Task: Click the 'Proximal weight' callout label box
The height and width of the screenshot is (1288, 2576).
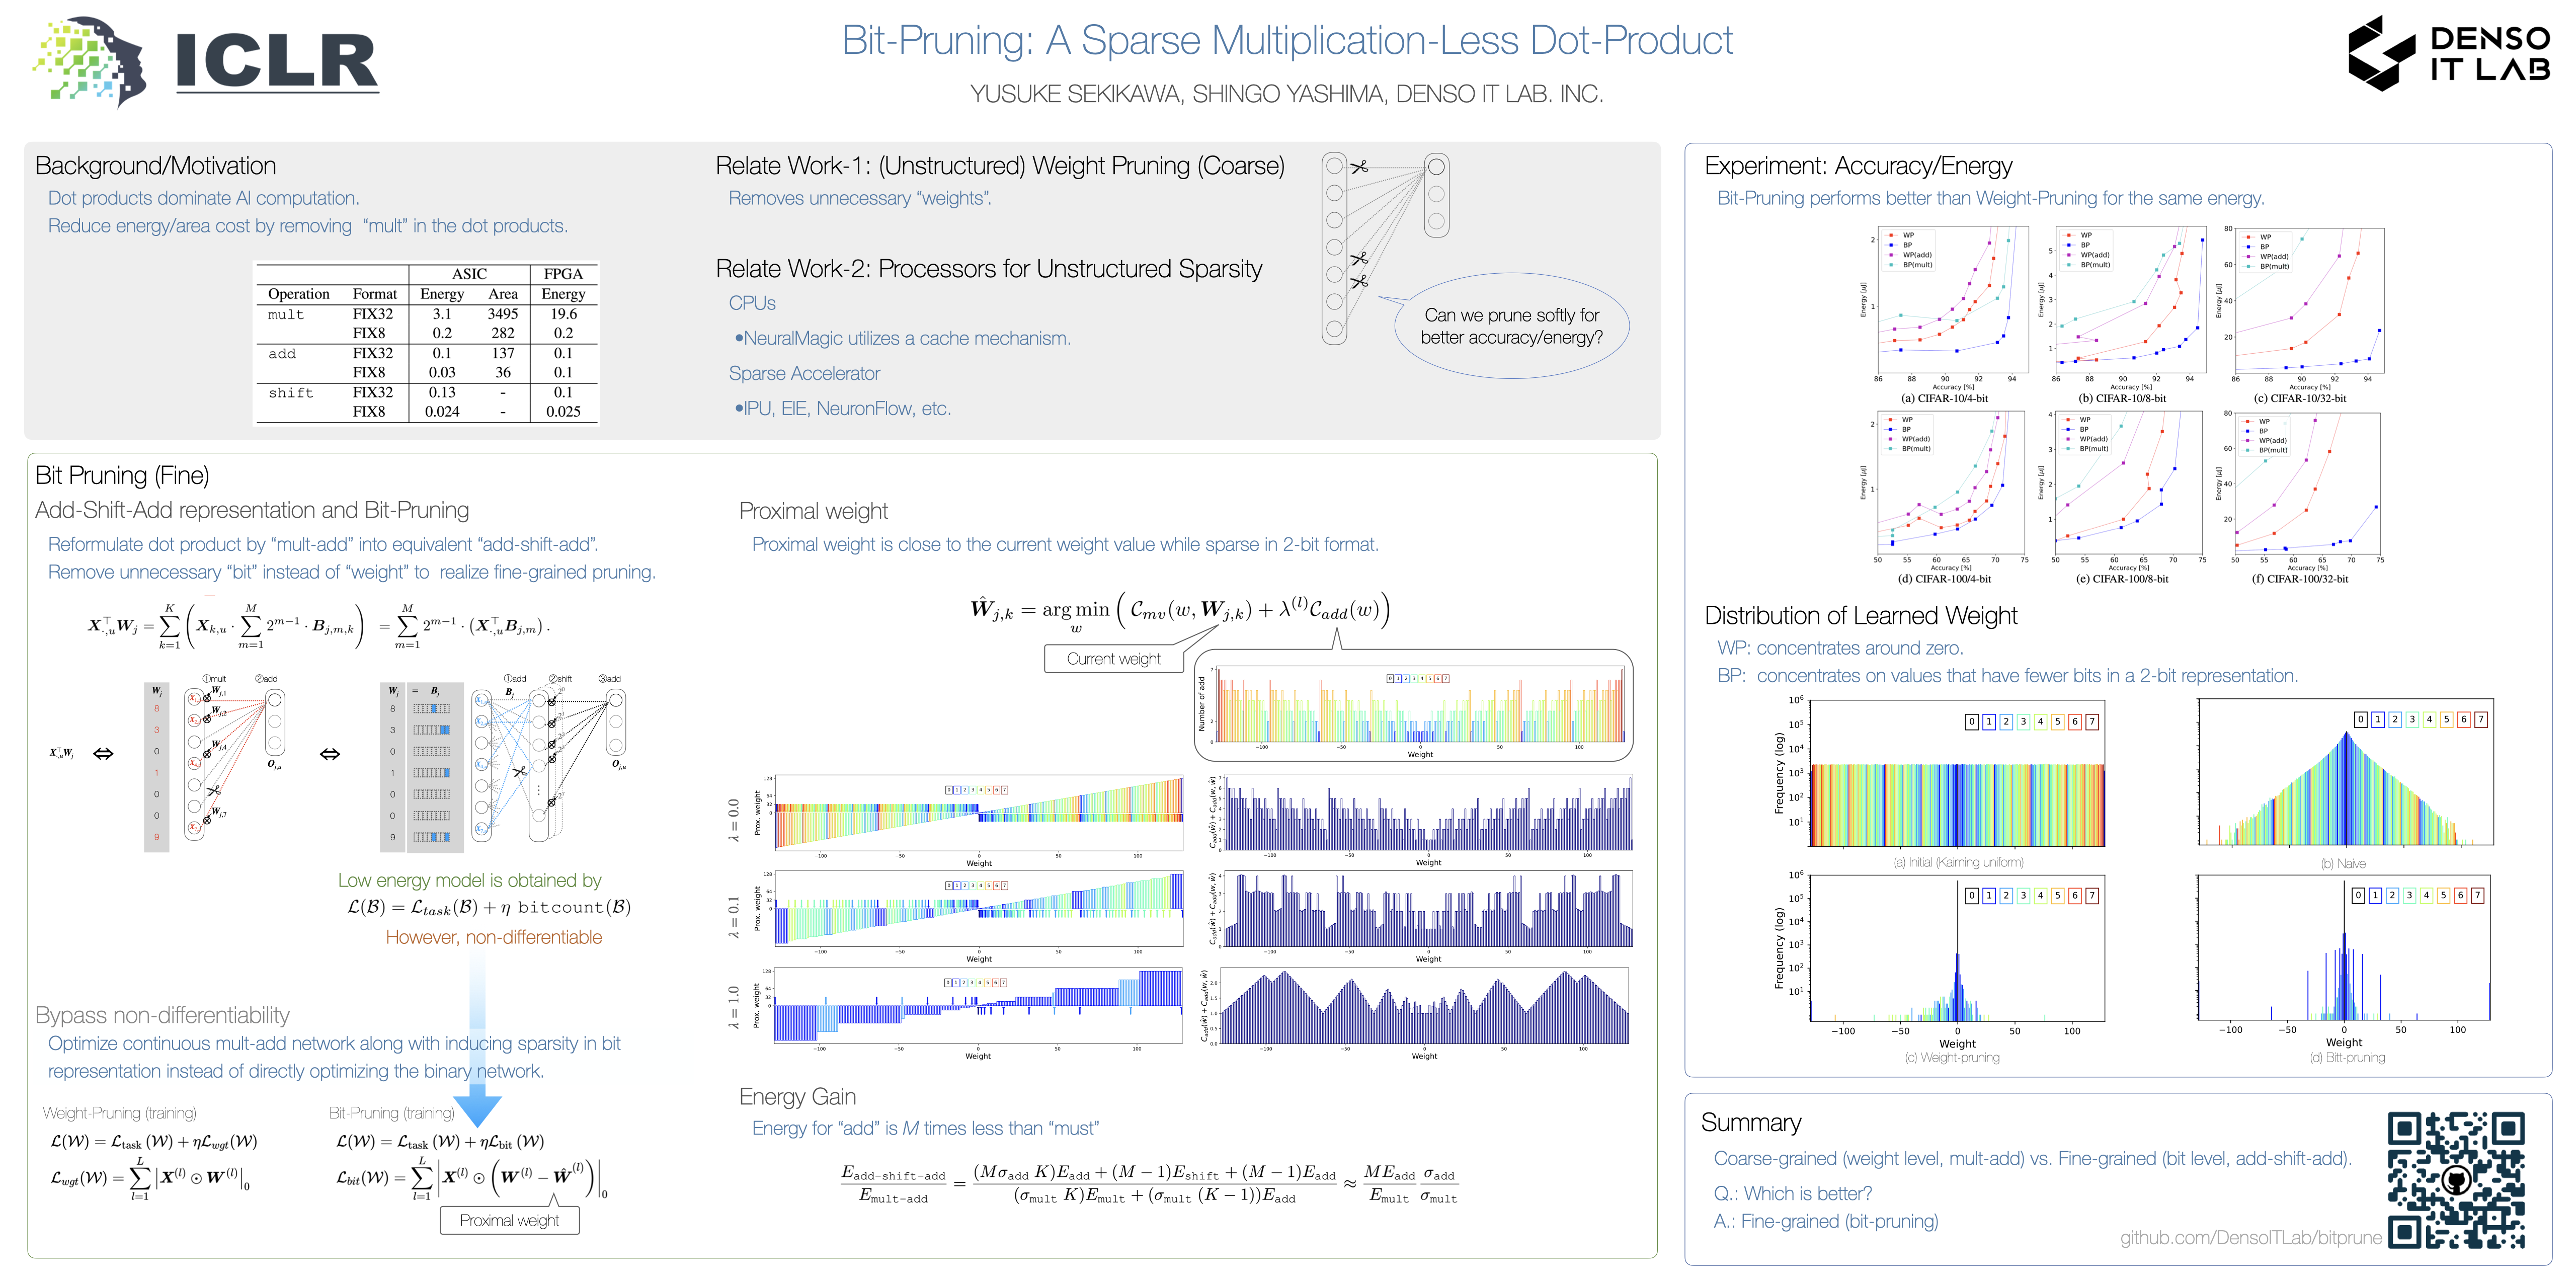Action: [x=509, y=1220]
